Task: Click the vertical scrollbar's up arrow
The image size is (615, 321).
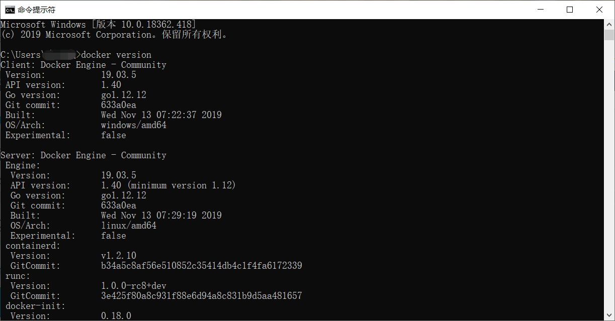Action: pos(609,24)
